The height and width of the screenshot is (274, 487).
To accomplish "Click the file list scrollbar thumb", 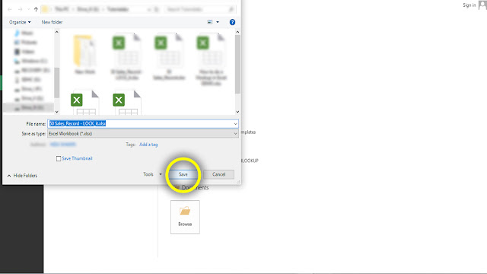I will 237,64.
